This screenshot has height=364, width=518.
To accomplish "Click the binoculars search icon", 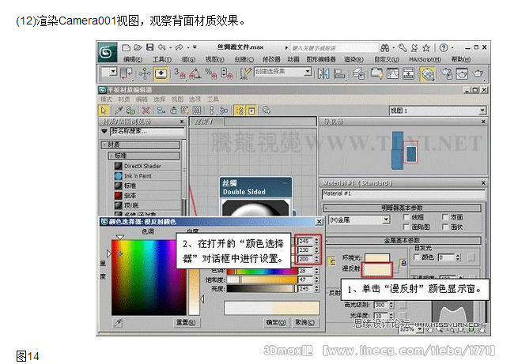I will point(384,48).
